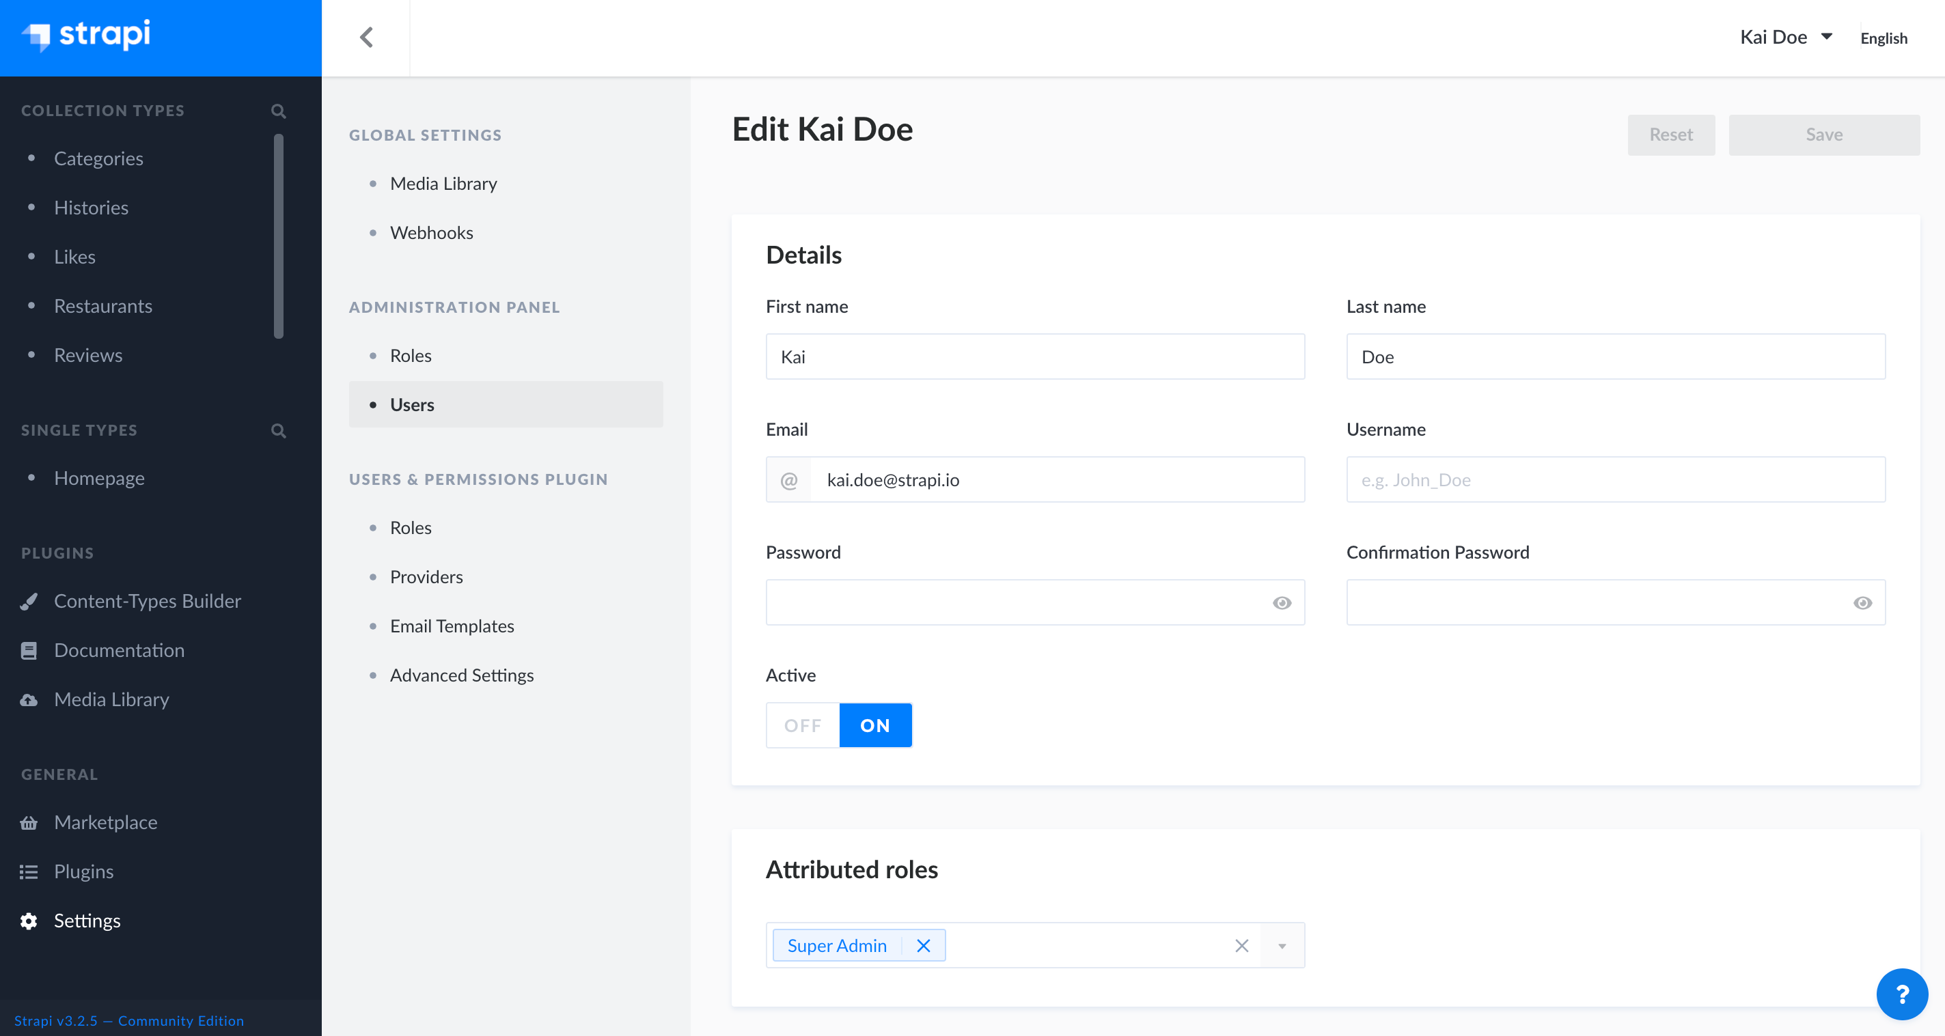Reveal the Confirmation Password contents

1864,602
